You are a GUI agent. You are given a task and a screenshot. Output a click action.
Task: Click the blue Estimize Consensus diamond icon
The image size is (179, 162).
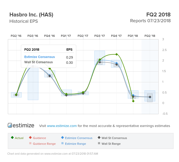click(62, 137)
